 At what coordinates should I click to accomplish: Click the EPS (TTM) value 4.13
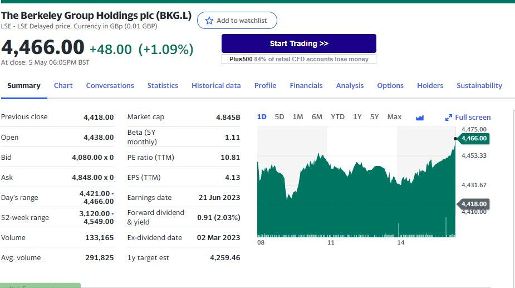tap(233, 178)
